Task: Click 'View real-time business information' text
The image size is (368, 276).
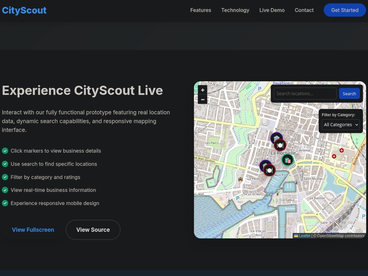Action: 53,190
